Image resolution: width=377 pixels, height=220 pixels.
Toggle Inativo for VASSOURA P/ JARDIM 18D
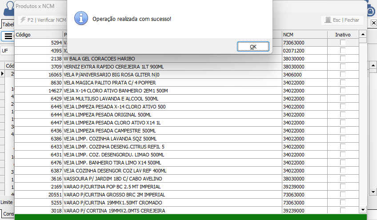[343, 178]
